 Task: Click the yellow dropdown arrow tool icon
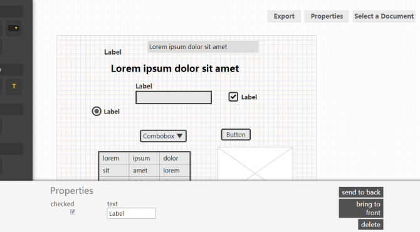coord(14,28)
